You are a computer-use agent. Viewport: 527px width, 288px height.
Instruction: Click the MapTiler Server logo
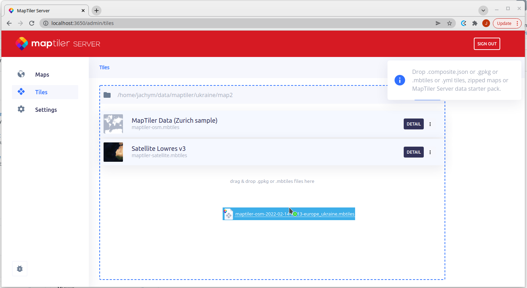coord(58,44)
